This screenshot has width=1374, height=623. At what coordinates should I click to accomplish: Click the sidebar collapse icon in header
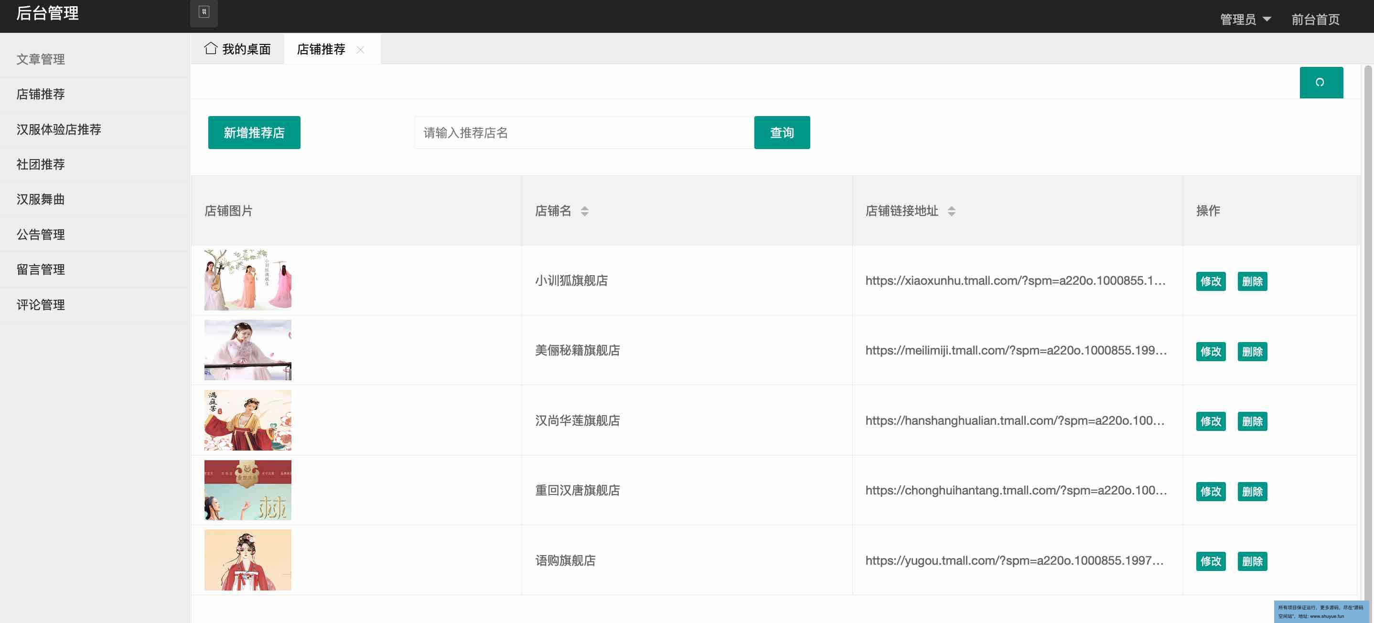[204, 12]
